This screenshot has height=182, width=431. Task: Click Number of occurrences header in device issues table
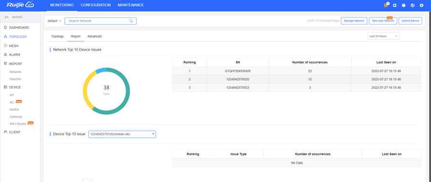point(310,62)
